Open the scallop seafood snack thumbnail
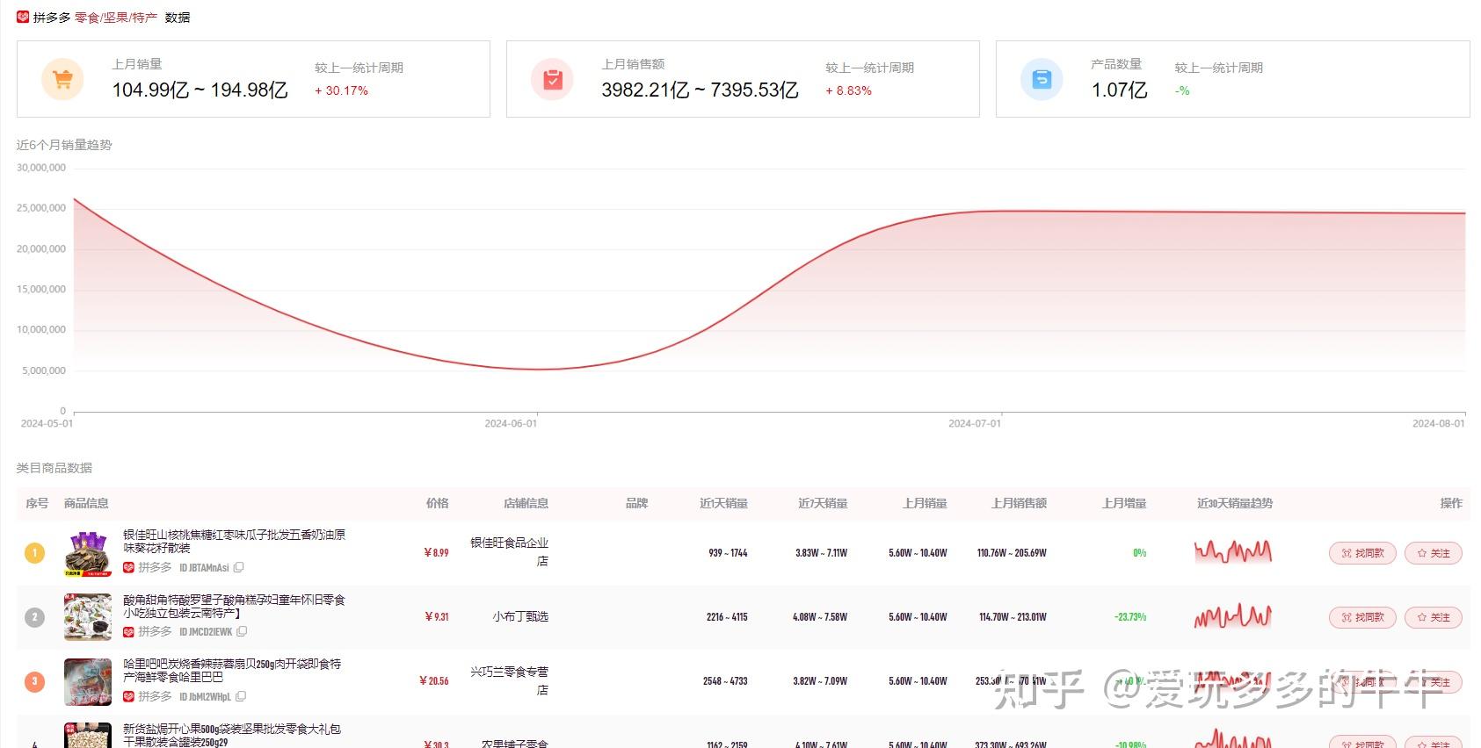 tap(88, 681)
